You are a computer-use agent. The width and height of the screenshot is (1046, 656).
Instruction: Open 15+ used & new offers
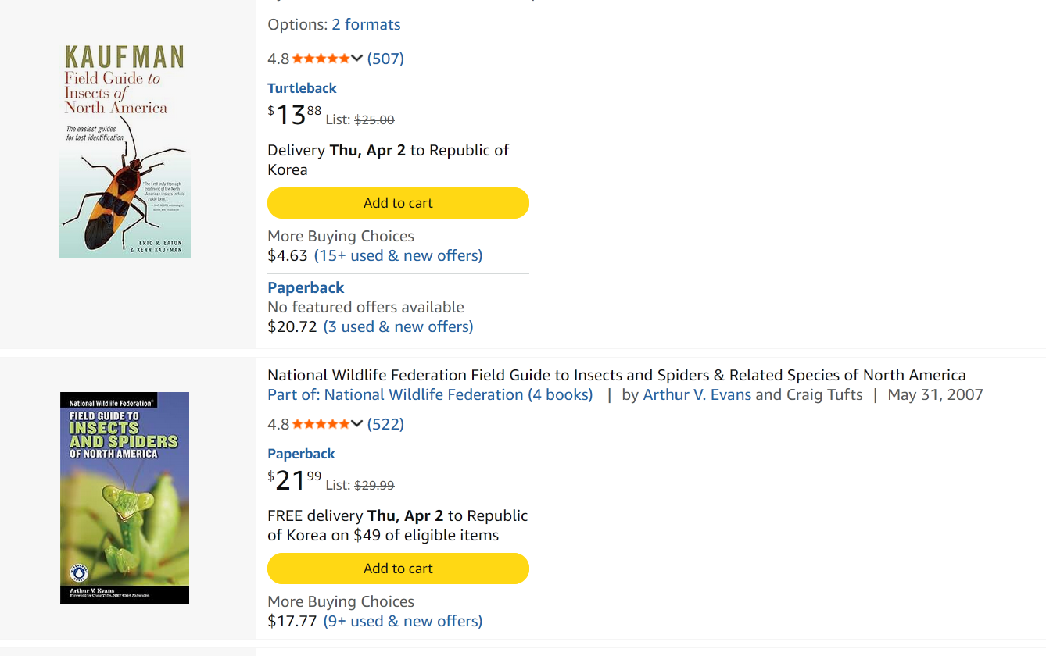398,255
